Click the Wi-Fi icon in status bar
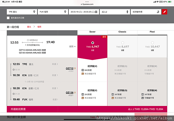 [x=157, y=2]
